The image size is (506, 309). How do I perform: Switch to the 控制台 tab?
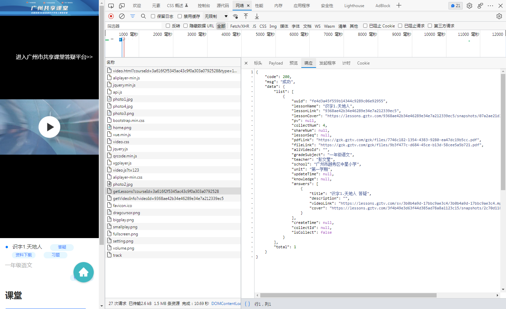click(204, 6)
